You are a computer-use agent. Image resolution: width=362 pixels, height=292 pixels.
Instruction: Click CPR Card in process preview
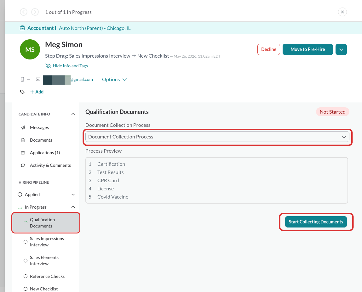(x=108, y=180)
